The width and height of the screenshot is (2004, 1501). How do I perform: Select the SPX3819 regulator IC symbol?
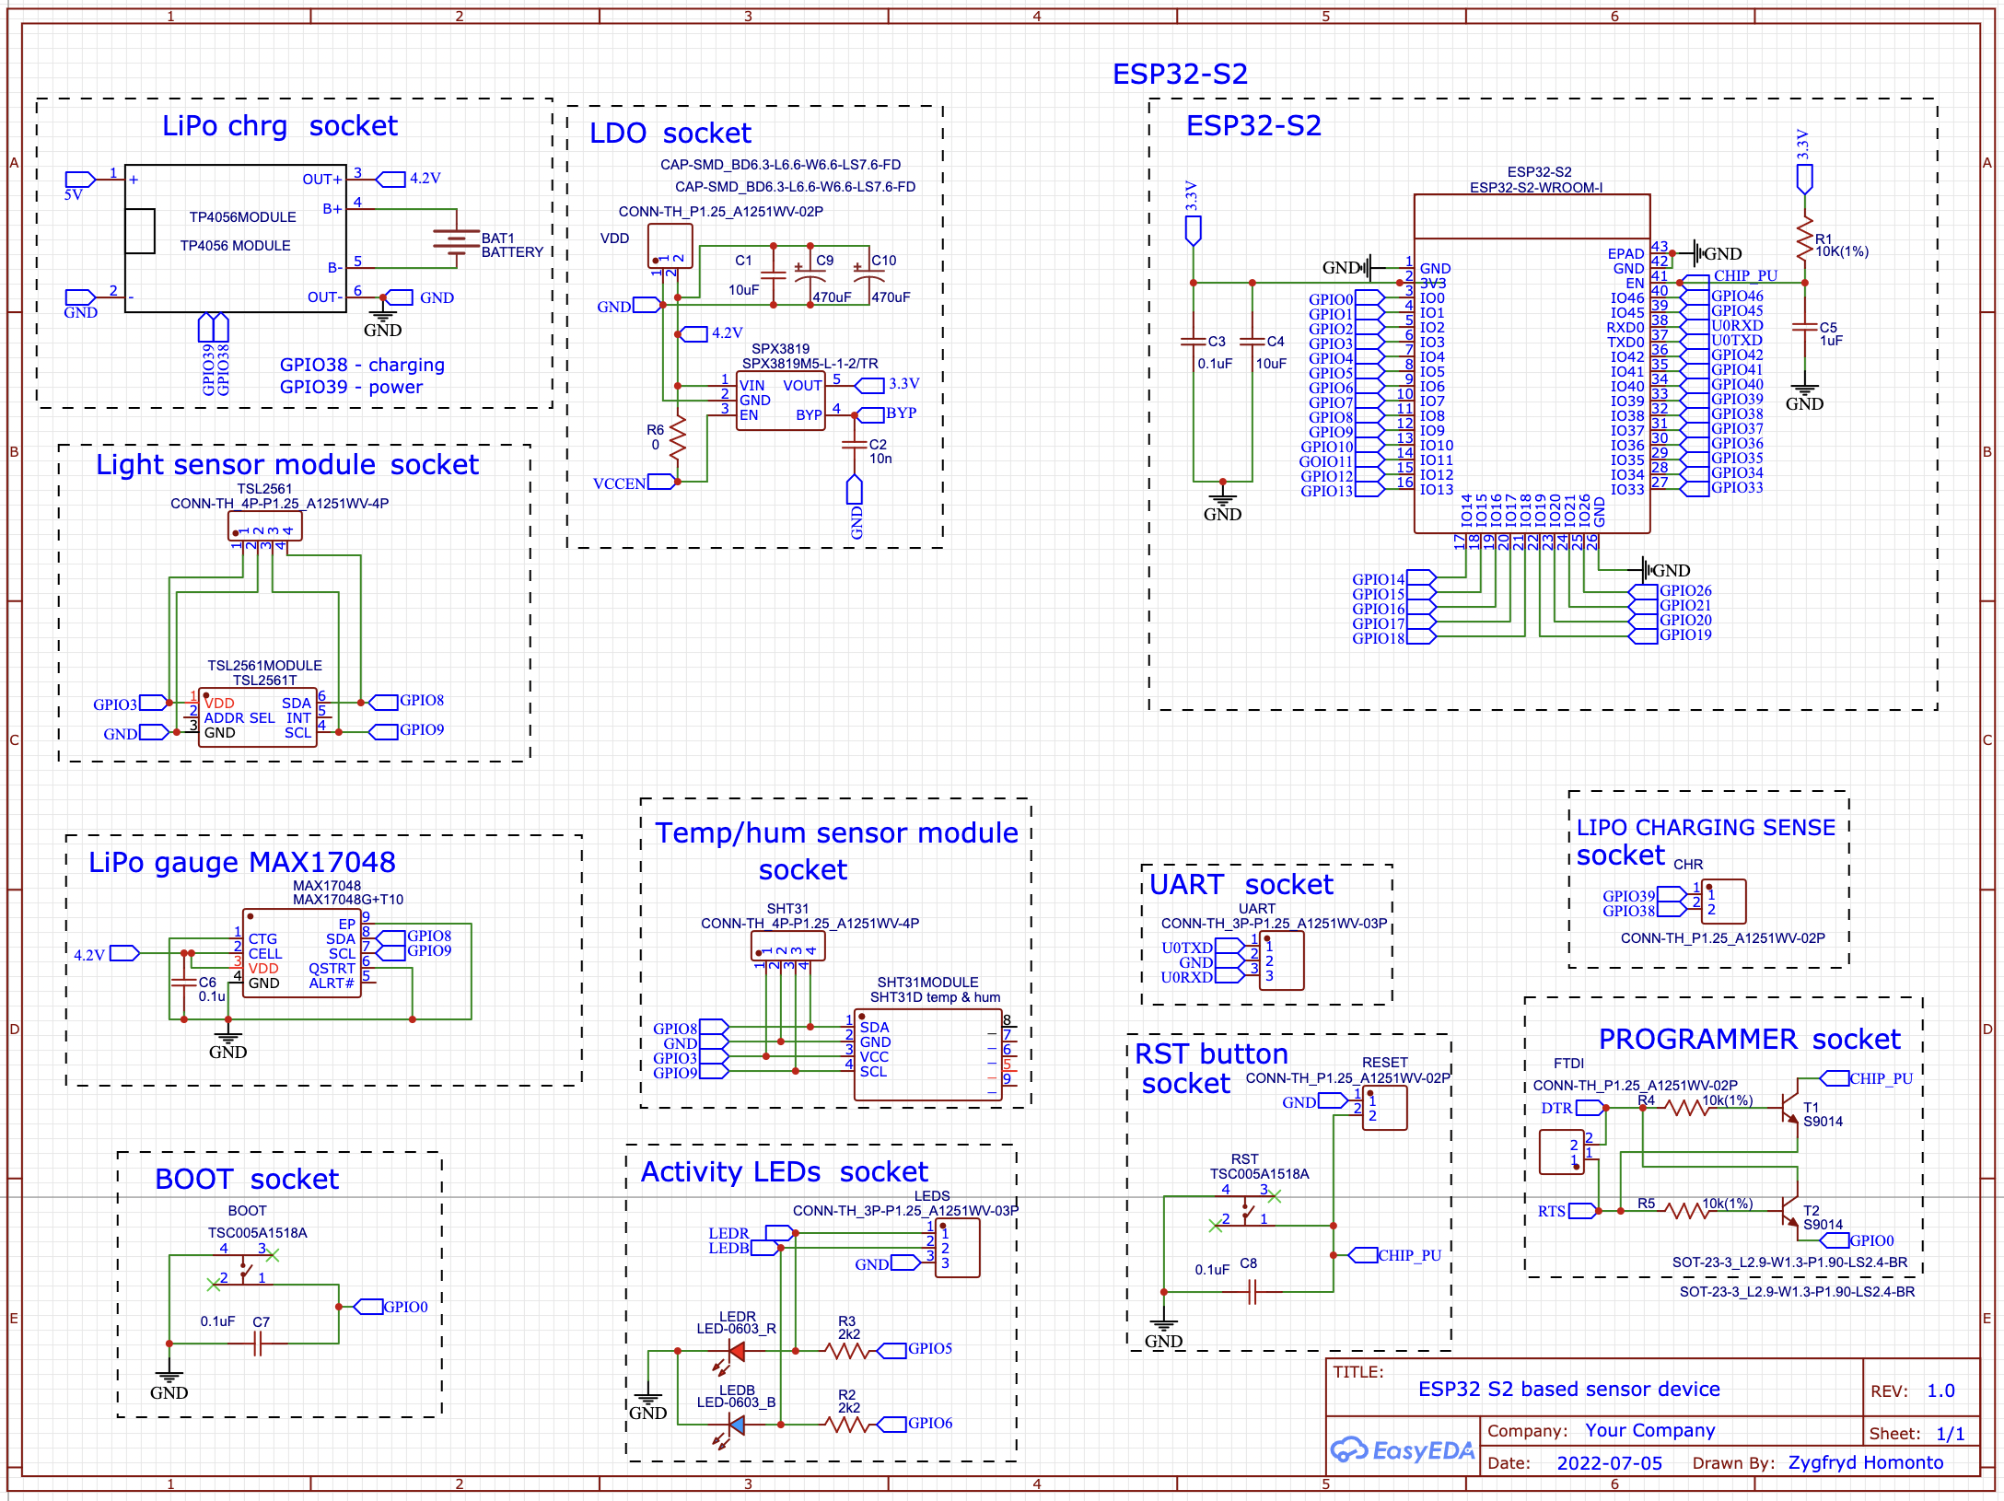780,402
